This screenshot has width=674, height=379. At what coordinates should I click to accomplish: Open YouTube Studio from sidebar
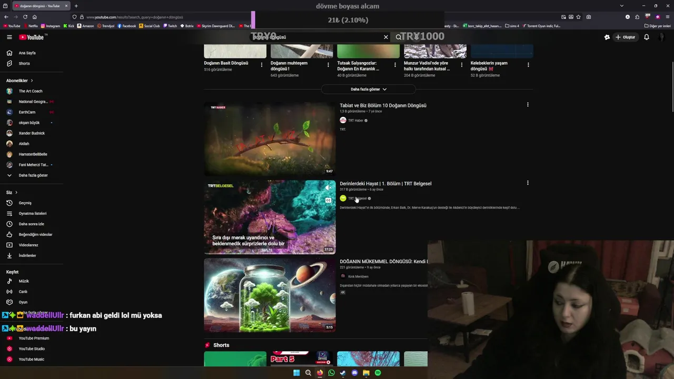click(x=32, y=349)
